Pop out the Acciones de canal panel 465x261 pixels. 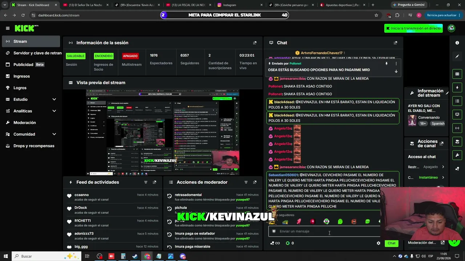click(441, 144)
